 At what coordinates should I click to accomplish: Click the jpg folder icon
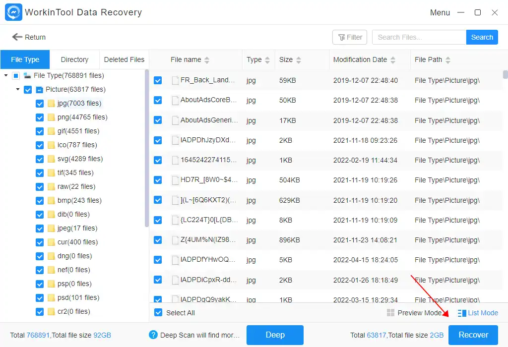pos(51,103)
